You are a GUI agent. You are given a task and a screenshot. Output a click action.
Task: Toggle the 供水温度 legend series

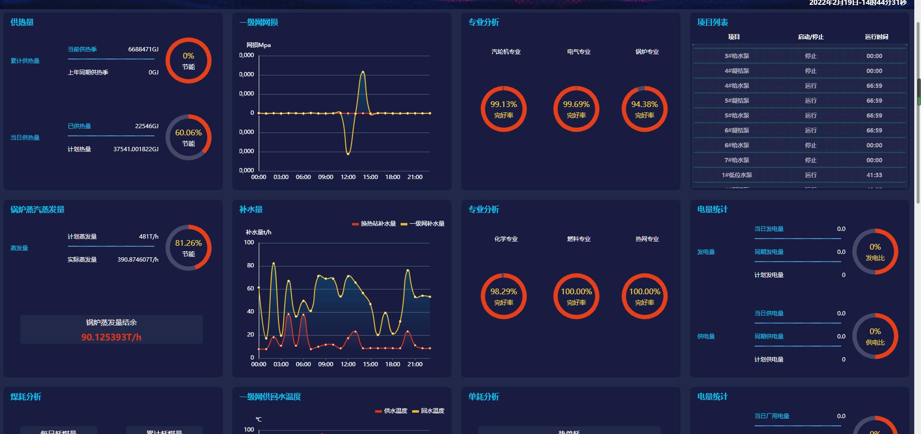[391, 411]
